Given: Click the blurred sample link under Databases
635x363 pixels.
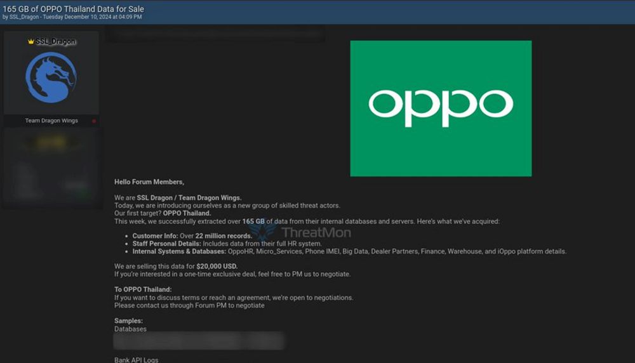Looking at the screenshot, I should point(199,341).
